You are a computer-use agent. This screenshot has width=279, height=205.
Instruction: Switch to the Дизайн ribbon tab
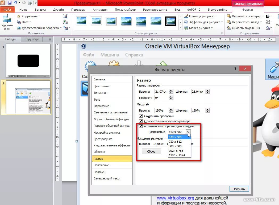tap(58, 9)
